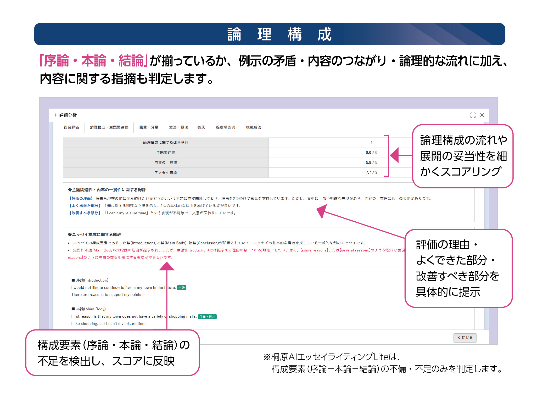Go to the 文法・語法 tab
543x398 pixels.
178,127
